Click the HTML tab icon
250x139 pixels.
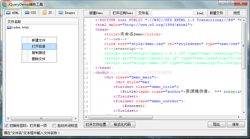(8, 13)
